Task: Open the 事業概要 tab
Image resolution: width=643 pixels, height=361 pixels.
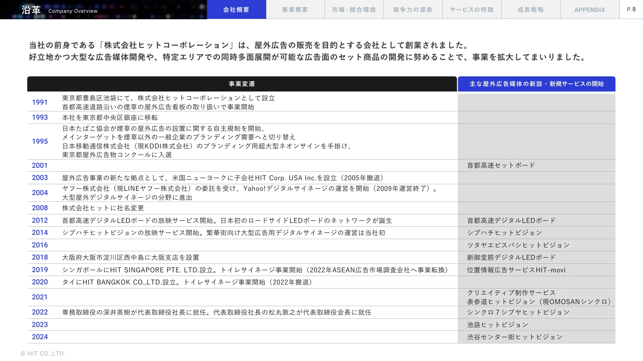Action: coord(295,10)
